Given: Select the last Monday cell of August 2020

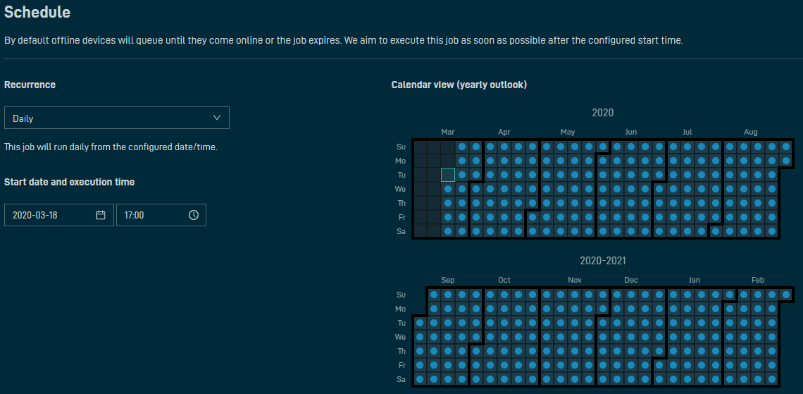Looking at the screenshot, I should (x=786, y=161).
